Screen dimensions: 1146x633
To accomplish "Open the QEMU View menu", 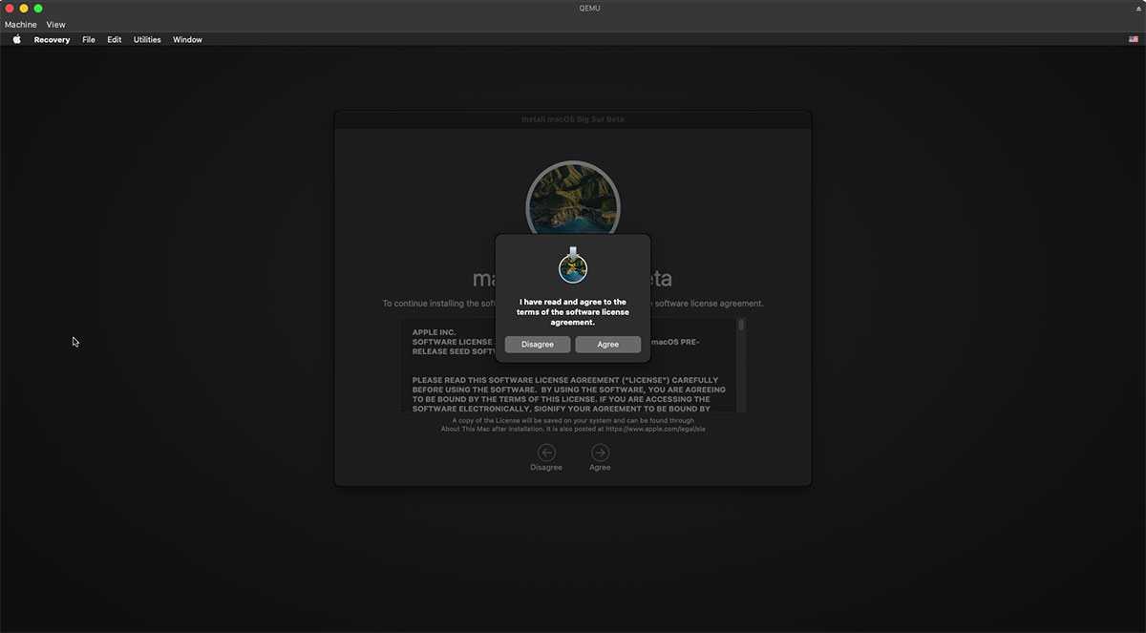I will coord(56,25).
